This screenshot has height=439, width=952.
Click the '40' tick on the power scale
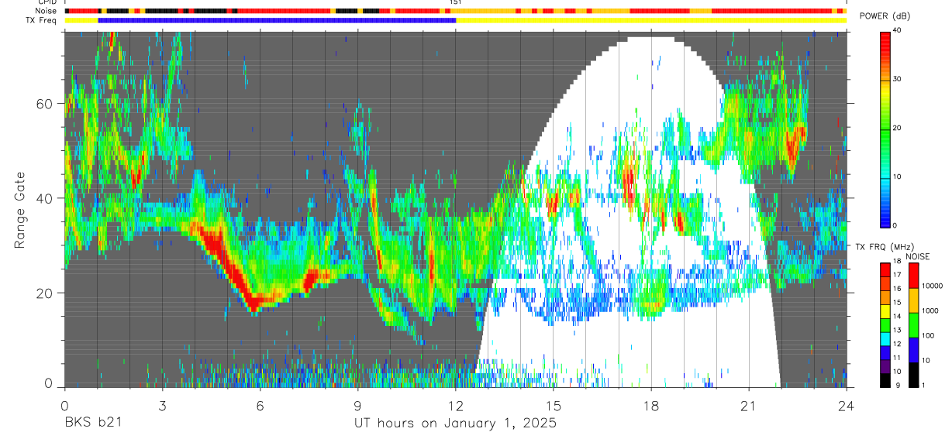(898, 30)
